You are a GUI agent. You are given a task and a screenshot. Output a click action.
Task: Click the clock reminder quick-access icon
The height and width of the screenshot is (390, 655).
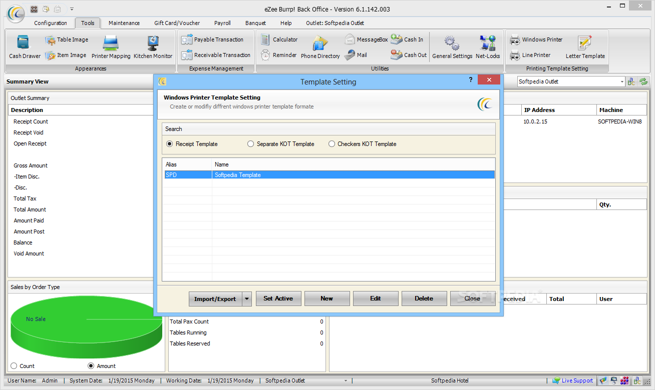point(46,9)
